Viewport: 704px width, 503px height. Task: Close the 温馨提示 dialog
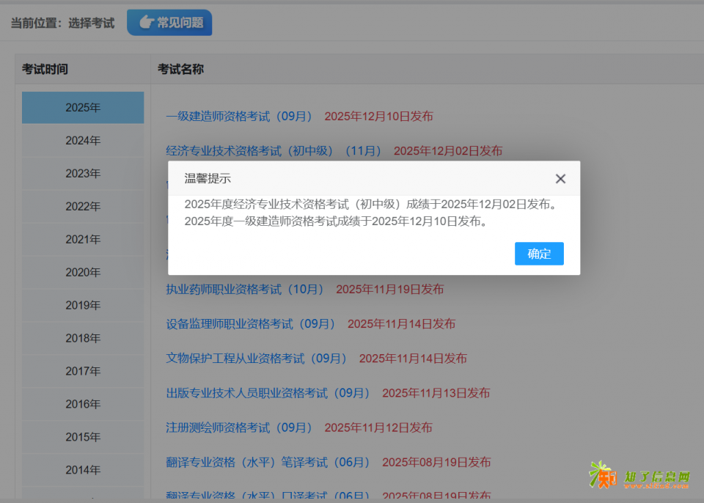coord(560,178)
